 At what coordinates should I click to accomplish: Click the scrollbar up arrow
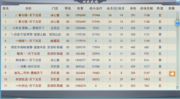click(x=177, y=20)
